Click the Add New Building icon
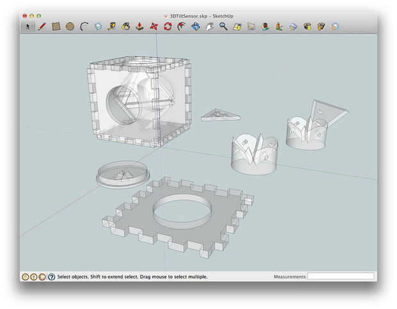 (265, 26)
